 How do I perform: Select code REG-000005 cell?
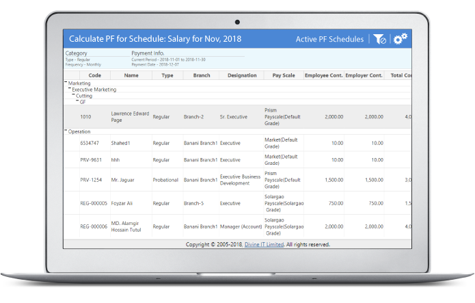(x=95, y=203)
